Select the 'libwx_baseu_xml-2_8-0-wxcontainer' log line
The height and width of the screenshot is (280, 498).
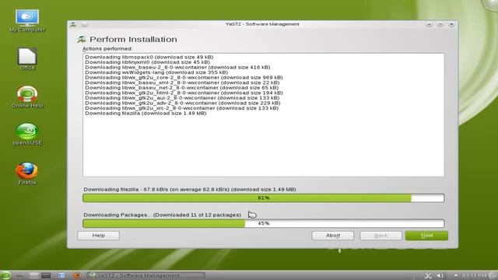click(182, 82)
